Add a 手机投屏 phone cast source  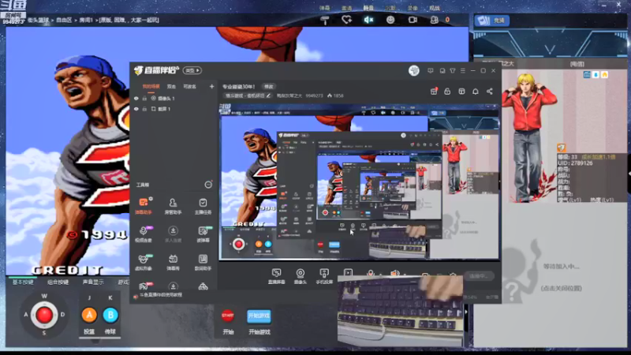pos(324,277)
